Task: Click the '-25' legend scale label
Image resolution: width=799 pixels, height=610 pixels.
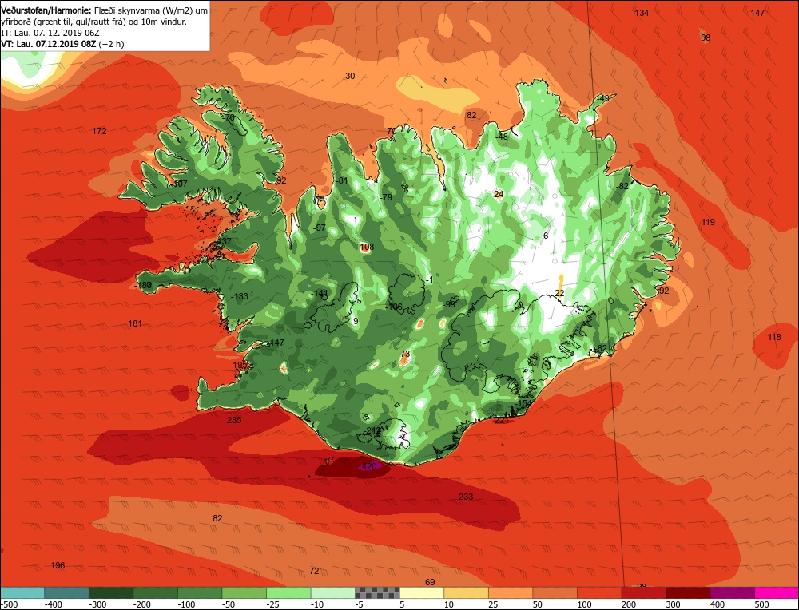Action: click(273, 604)
